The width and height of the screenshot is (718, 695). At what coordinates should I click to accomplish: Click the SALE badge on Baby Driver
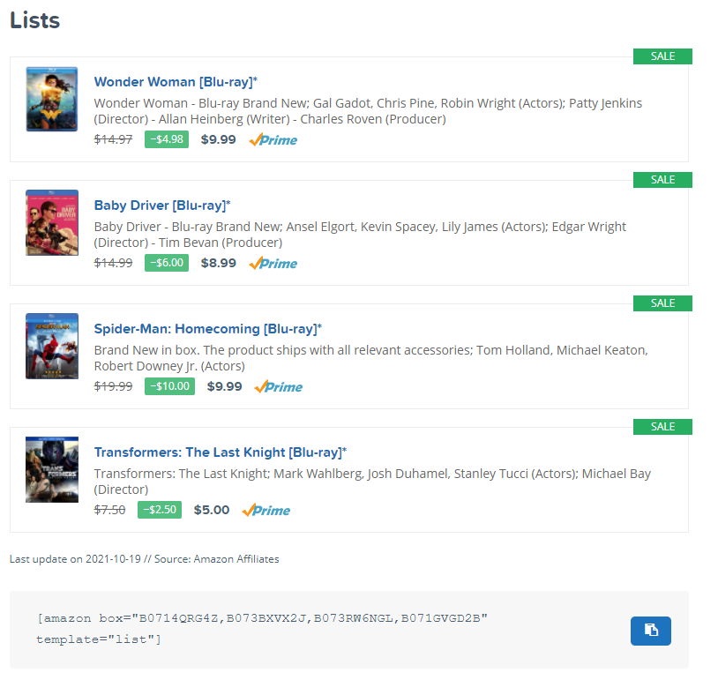(662, 180)
